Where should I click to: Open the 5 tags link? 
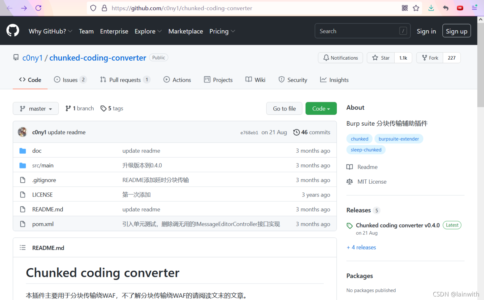[x=112, y=108]
